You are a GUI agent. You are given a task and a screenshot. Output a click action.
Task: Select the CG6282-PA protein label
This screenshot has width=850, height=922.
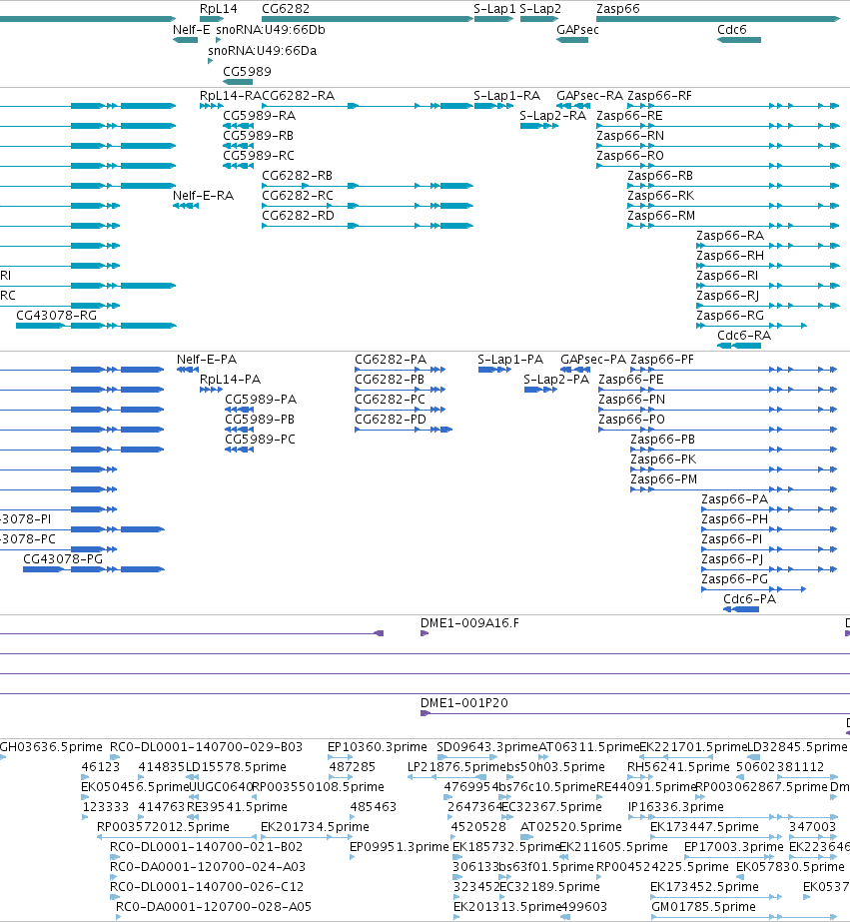[391, 360]
